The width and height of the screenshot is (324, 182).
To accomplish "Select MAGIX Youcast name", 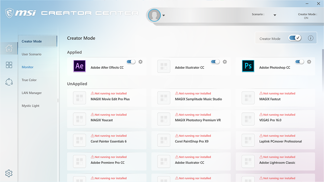I will click(x=102, y=120).
